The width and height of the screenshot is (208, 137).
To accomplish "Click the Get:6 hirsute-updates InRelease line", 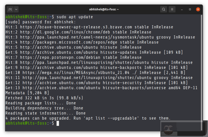I will [x=94, y=53].
